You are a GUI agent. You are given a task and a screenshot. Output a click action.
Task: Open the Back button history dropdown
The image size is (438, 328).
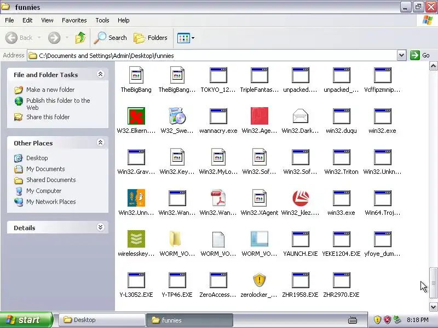pyautogui.click(x=39, y=38)
